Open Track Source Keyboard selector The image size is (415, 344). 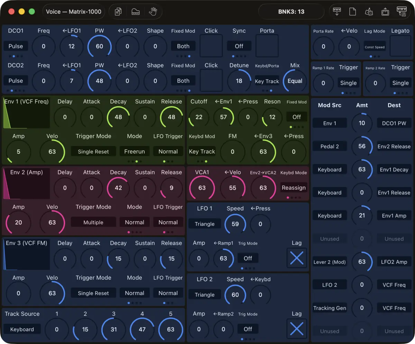coord(22,329)
